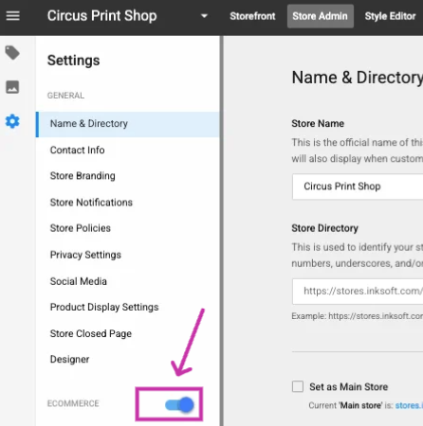Click the Store Directory URL field
The image size is (423, 426).
(358, 292)
